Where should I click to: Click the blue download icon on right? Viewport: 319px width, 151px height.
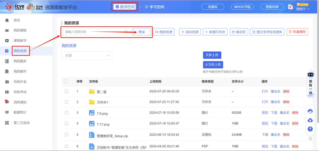310,120
